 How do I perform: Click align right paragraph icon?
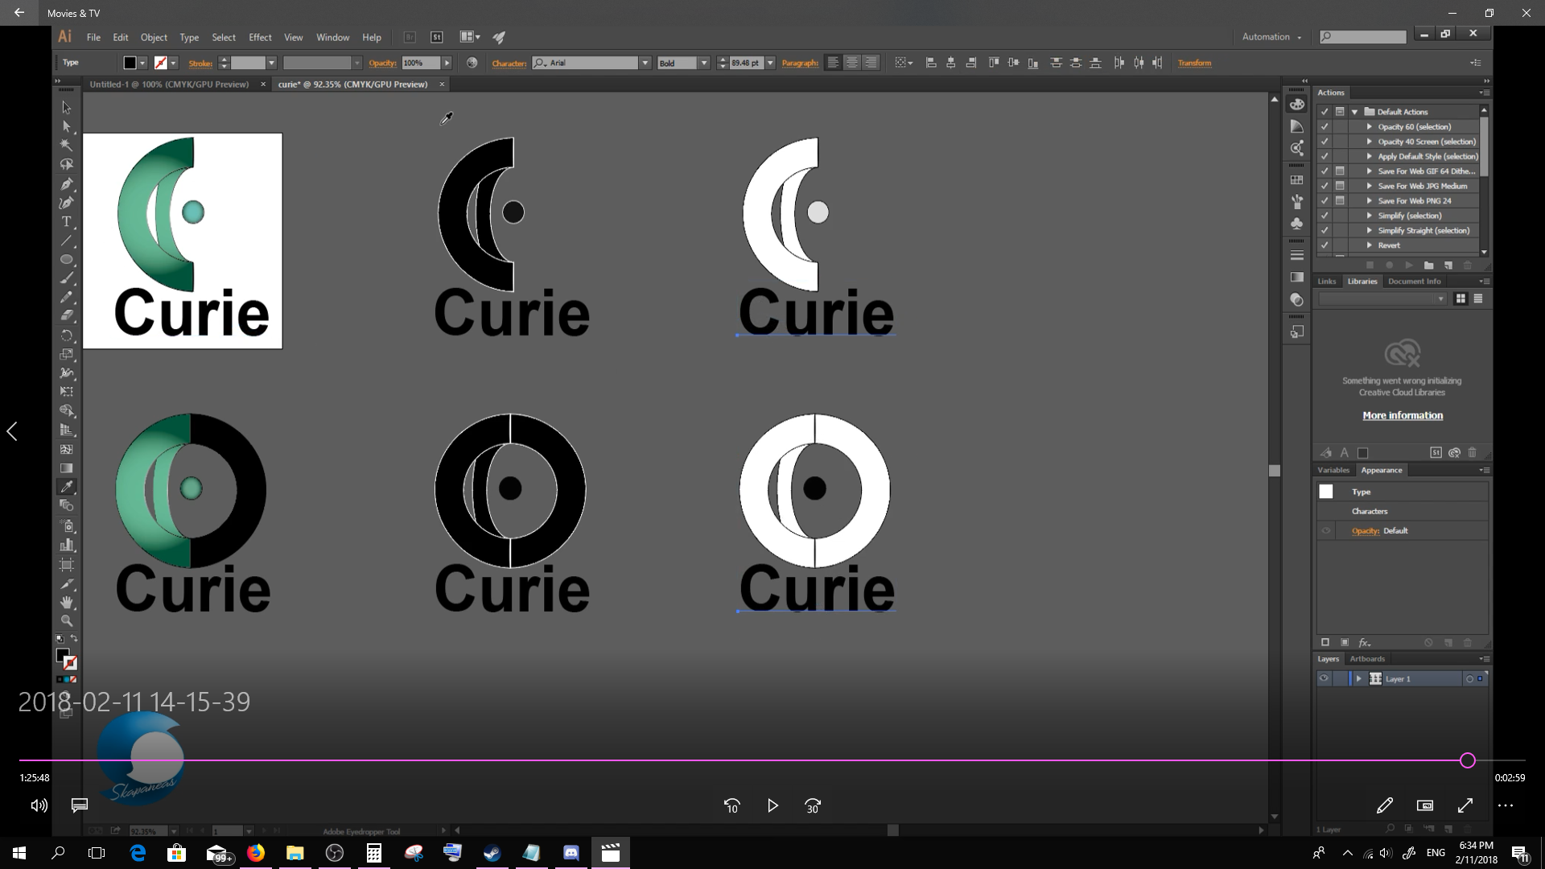pos(871,63)
